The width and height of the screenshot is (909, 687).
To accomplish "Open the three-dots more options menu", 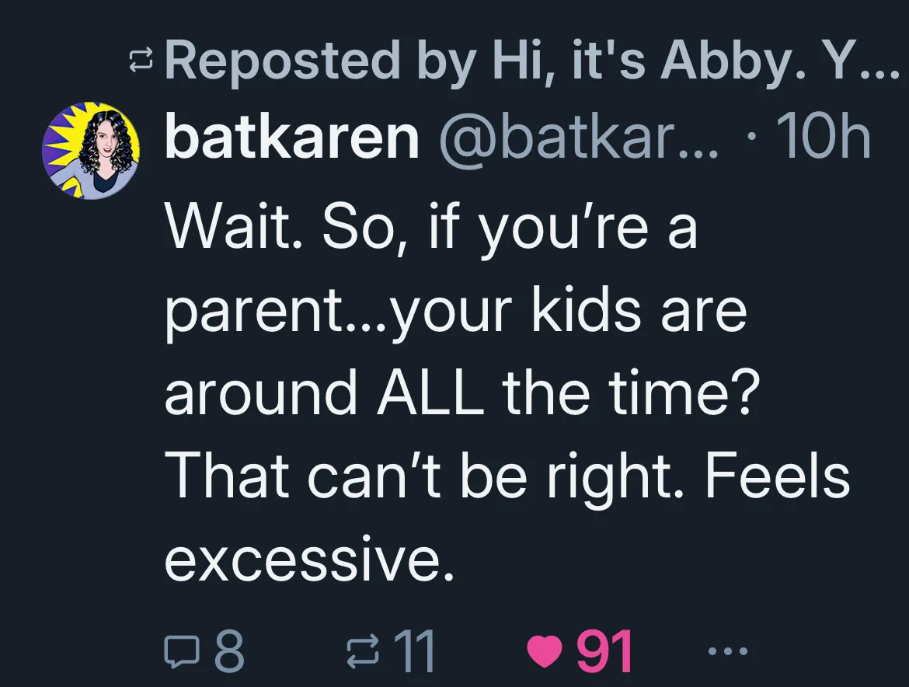I will pyautogui.click(x=728, y=651).
